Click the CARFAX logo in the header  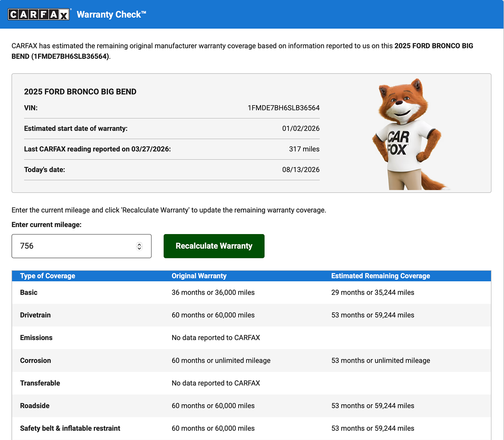point(39,14)
